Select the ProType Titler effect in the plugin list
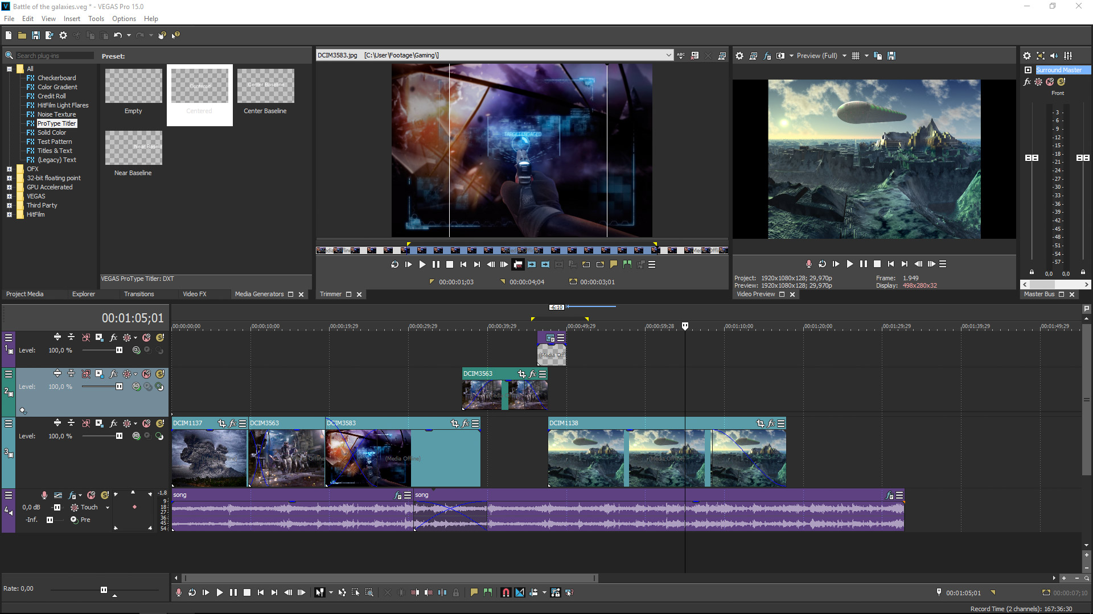 pyautogui.click(x=56, y=123)
